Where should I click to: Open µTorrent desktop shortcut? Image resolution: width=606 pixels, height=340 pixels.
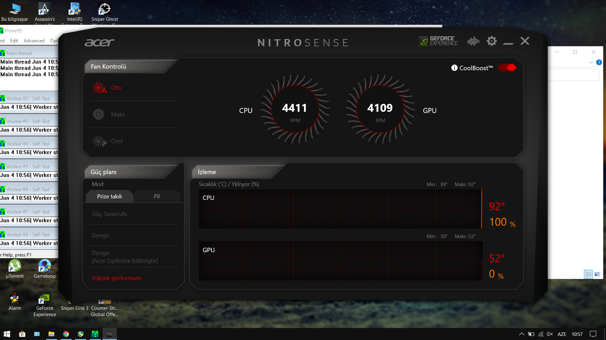click(15, 269)
